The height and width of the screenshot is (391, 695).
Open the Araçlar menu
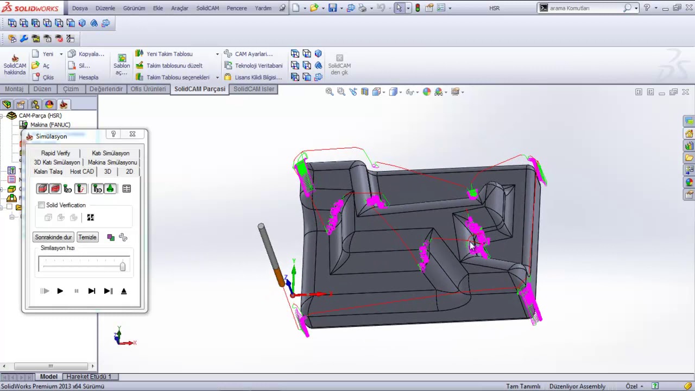pos(180,8)
